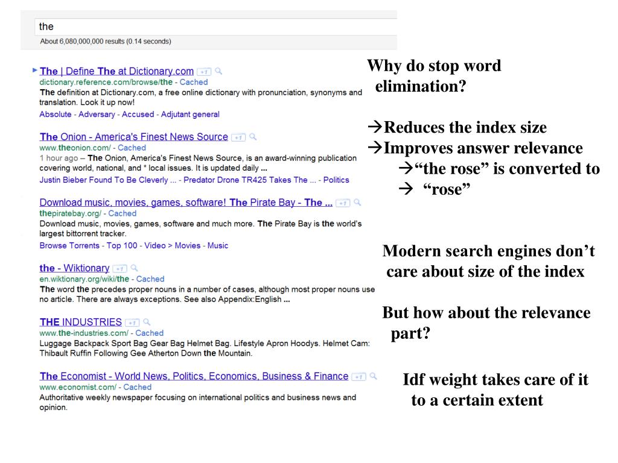Click the heading 'Why do stop word elimination?'
The width and height of the screenshot is (618, 463).
tap(434, 75)
